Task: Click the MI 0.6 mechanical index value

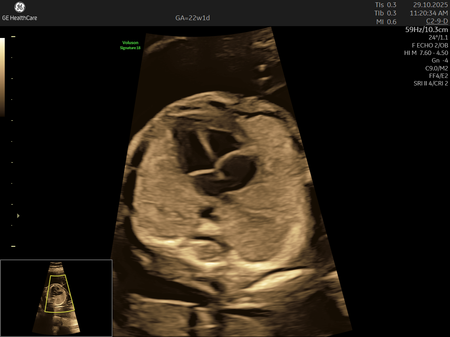Action: click(386, 22)
